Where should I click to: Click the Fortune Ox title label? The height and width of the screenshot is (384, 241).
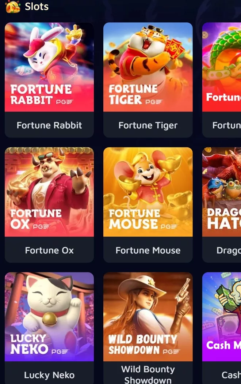pyautogui.click(x=49, y=250)
